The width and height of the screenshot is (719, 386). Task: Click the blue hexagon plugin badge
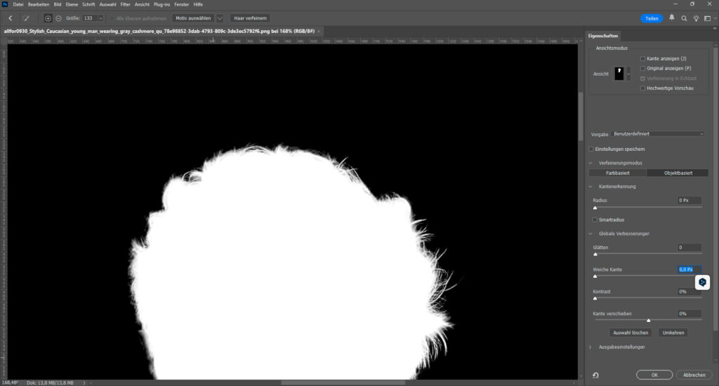pyautogui.click(x=702, y=282)
